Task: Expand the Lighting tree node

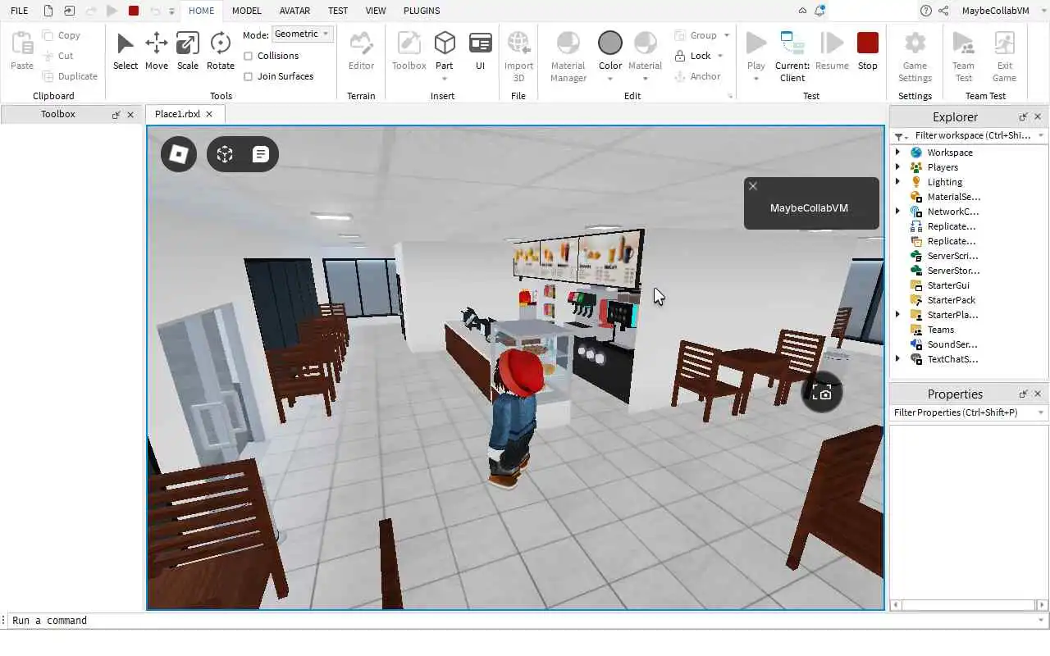Action: [897, 182]
